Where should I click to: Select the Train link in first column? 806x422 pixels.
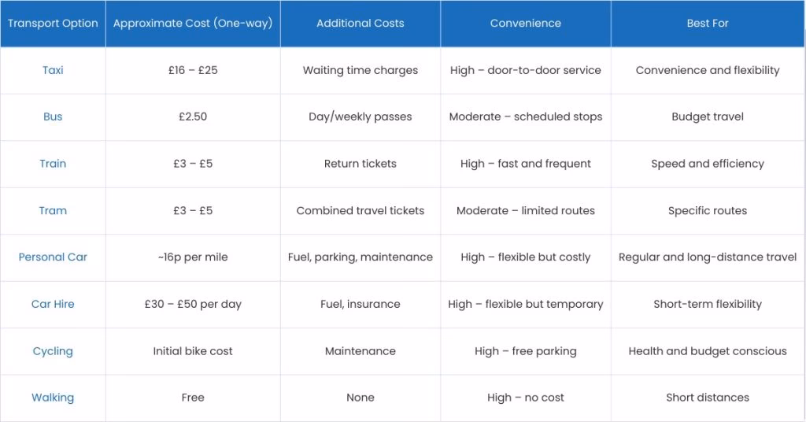click(53, 164)
